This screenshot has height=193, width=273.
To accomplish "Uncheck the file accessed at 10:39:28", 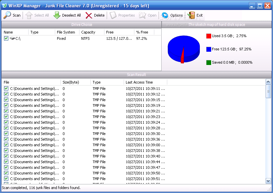I will tap(6, 128).
